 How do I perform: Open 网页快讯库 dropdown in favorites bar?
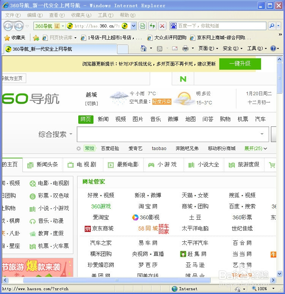[75, 38]
